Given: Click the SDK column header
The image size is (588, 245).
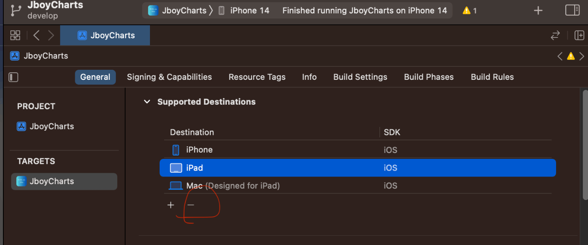Looking at the screenshot, I should click(392, 132).
